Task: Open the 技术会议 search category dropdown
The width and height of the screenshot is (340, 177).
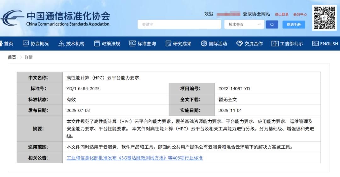Action: pos(244,25)
